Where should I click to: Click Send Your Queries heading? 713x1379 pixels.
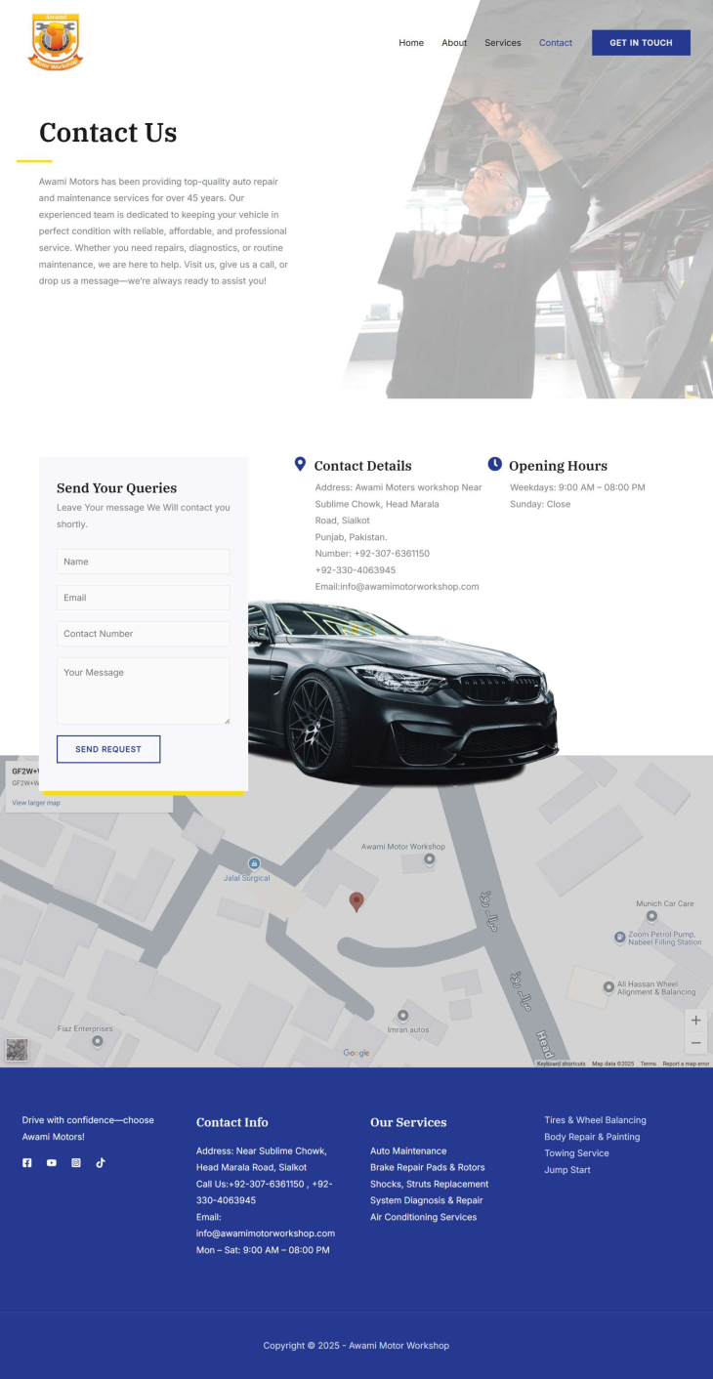point(117,488)
